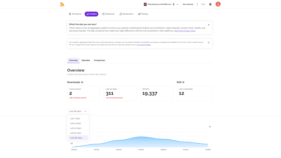Dismiss the 'What's the data' notice
The image size is (281, 158).
tap(209, 25)
